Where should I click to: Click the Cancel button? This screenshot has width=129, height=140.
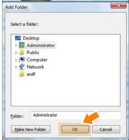106,129
